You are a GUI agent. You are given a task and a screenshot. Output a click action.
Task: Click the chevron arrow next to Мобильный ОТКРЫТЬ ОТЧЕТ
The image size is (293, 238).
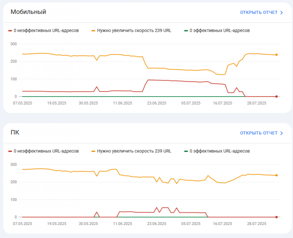click(281, 13)
